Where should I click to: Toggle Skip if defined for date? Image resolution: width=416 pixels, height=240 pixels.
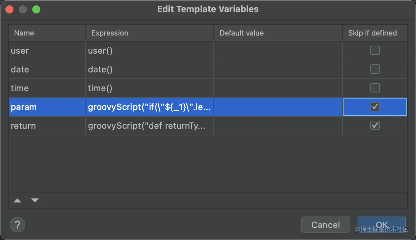tap(375, 69)
